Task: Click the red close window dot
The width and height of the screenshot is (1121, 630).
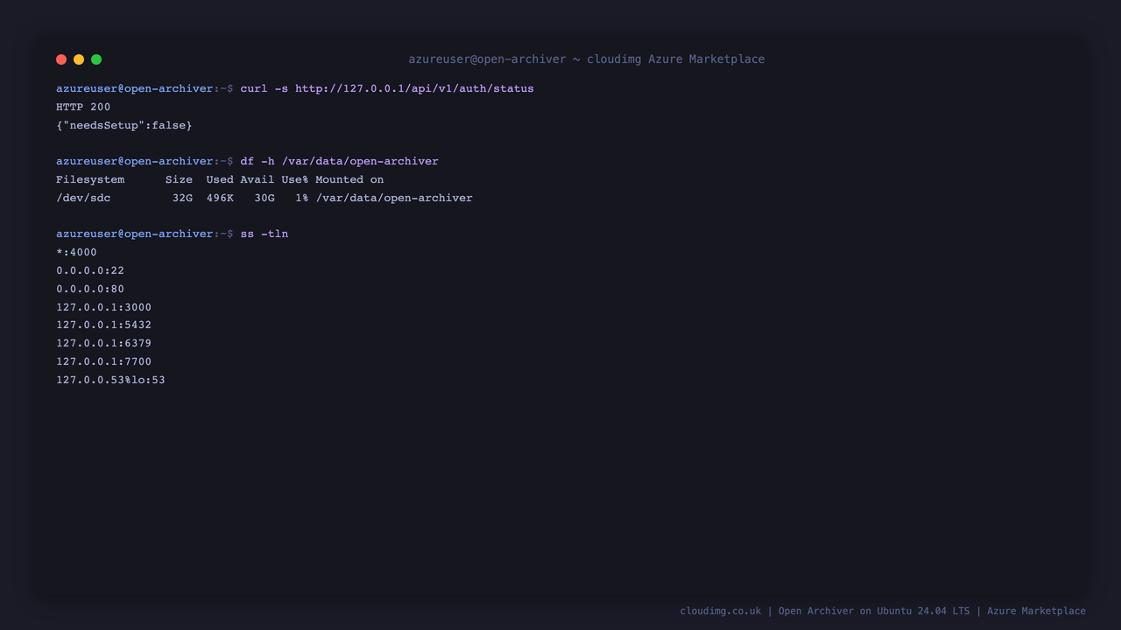Action: [x=61, y=59]
